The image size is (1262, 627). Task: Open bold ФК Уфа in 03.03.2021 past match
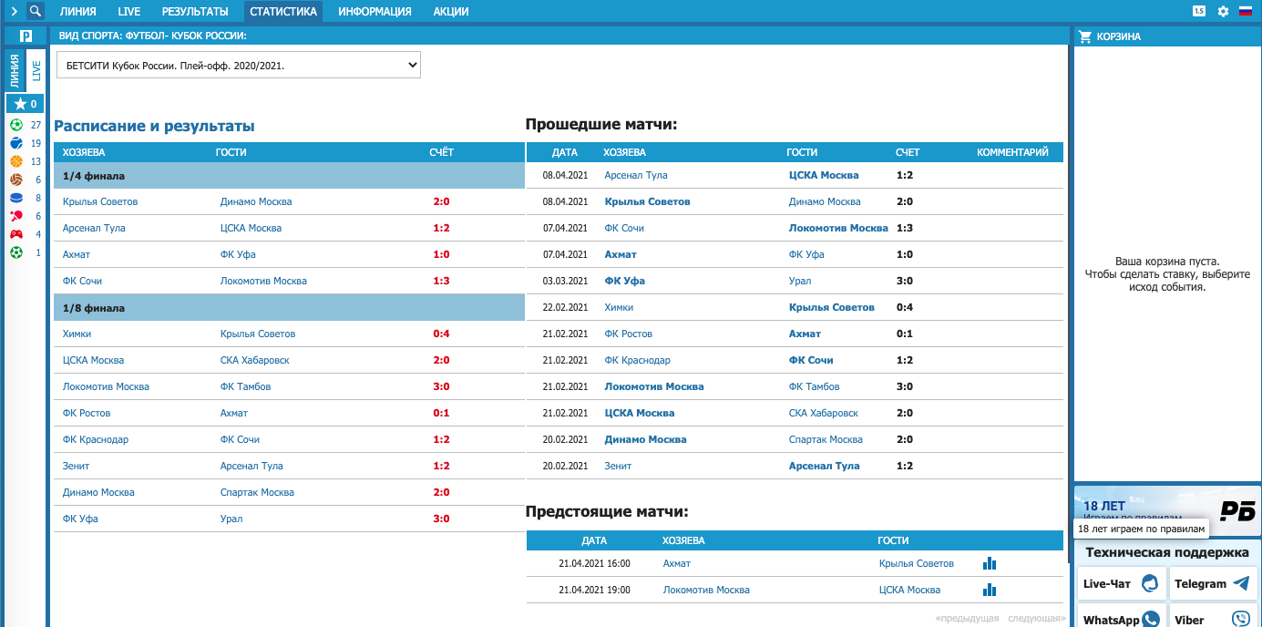point(625,281)
